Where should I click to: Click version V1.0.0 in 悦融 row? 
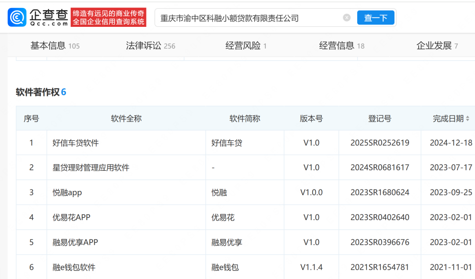[311, 193]
